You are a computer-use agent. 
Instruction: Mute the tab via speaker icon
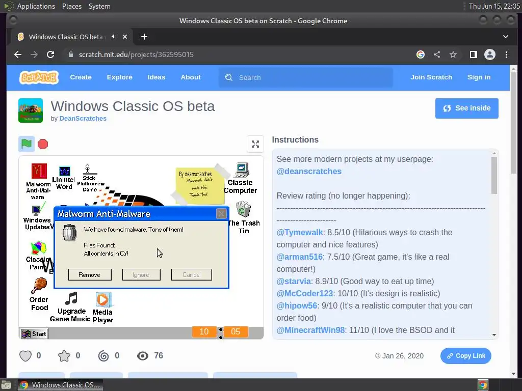point(114,37)
